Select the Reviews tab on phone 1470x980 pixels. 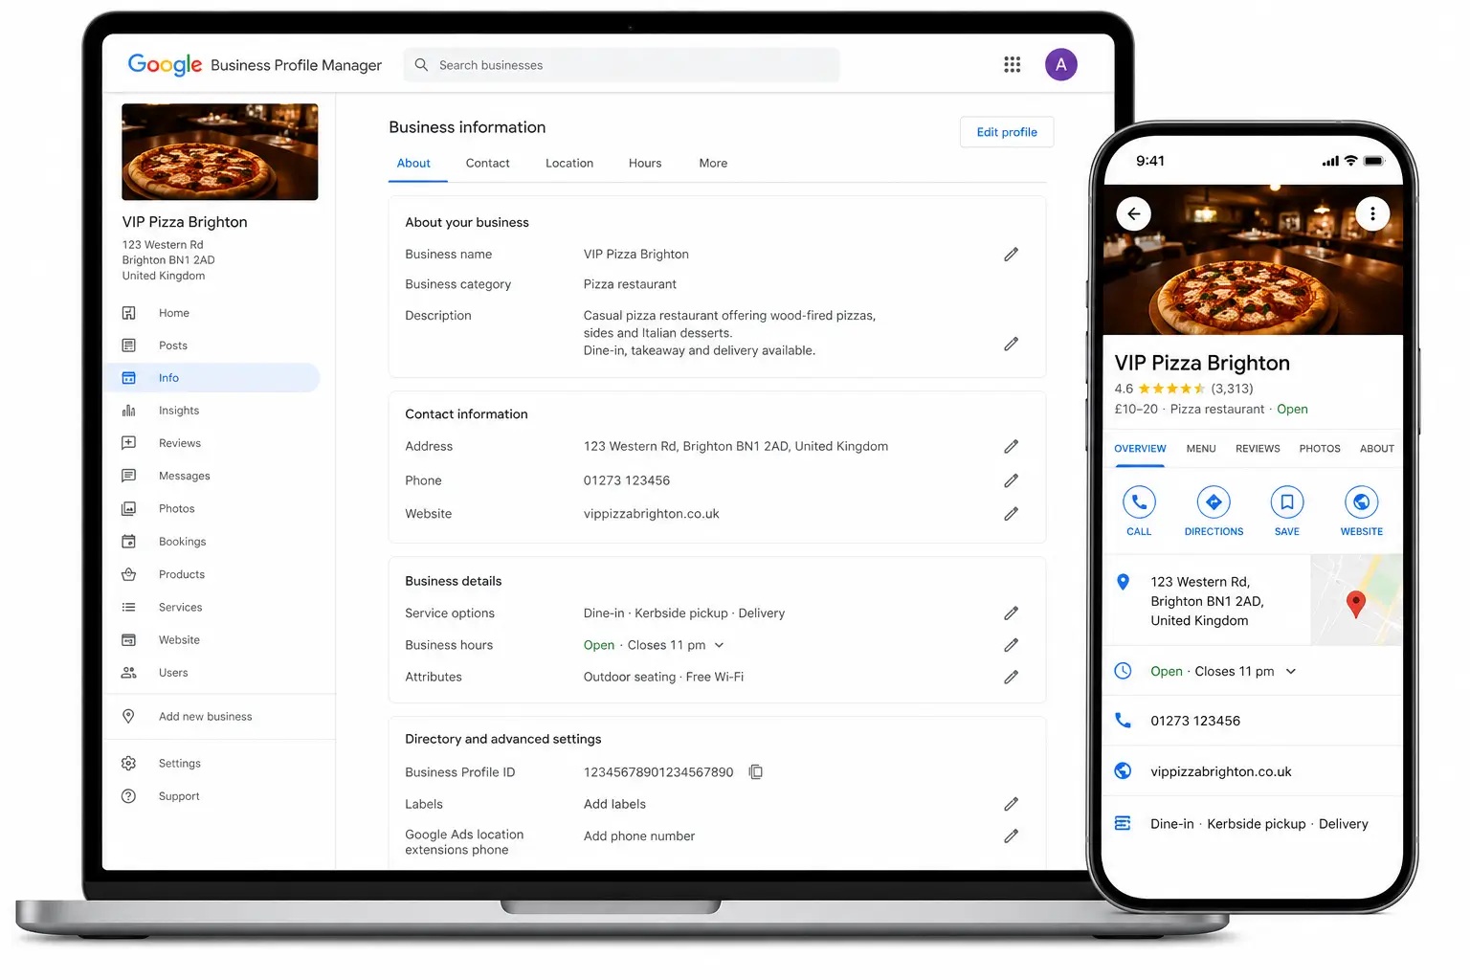point(1258,449)
